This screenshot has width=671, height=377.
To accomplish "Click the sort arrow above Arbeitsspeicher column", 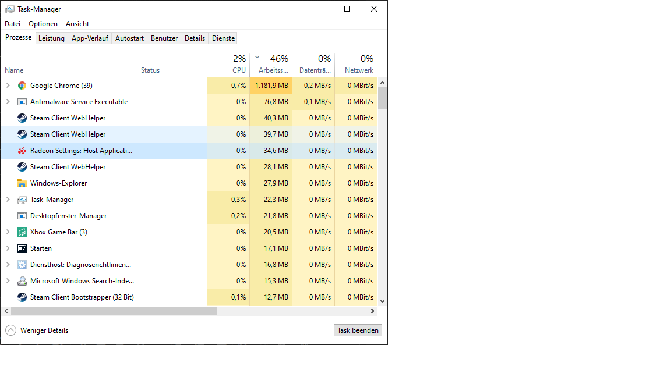I will [257, 57].
